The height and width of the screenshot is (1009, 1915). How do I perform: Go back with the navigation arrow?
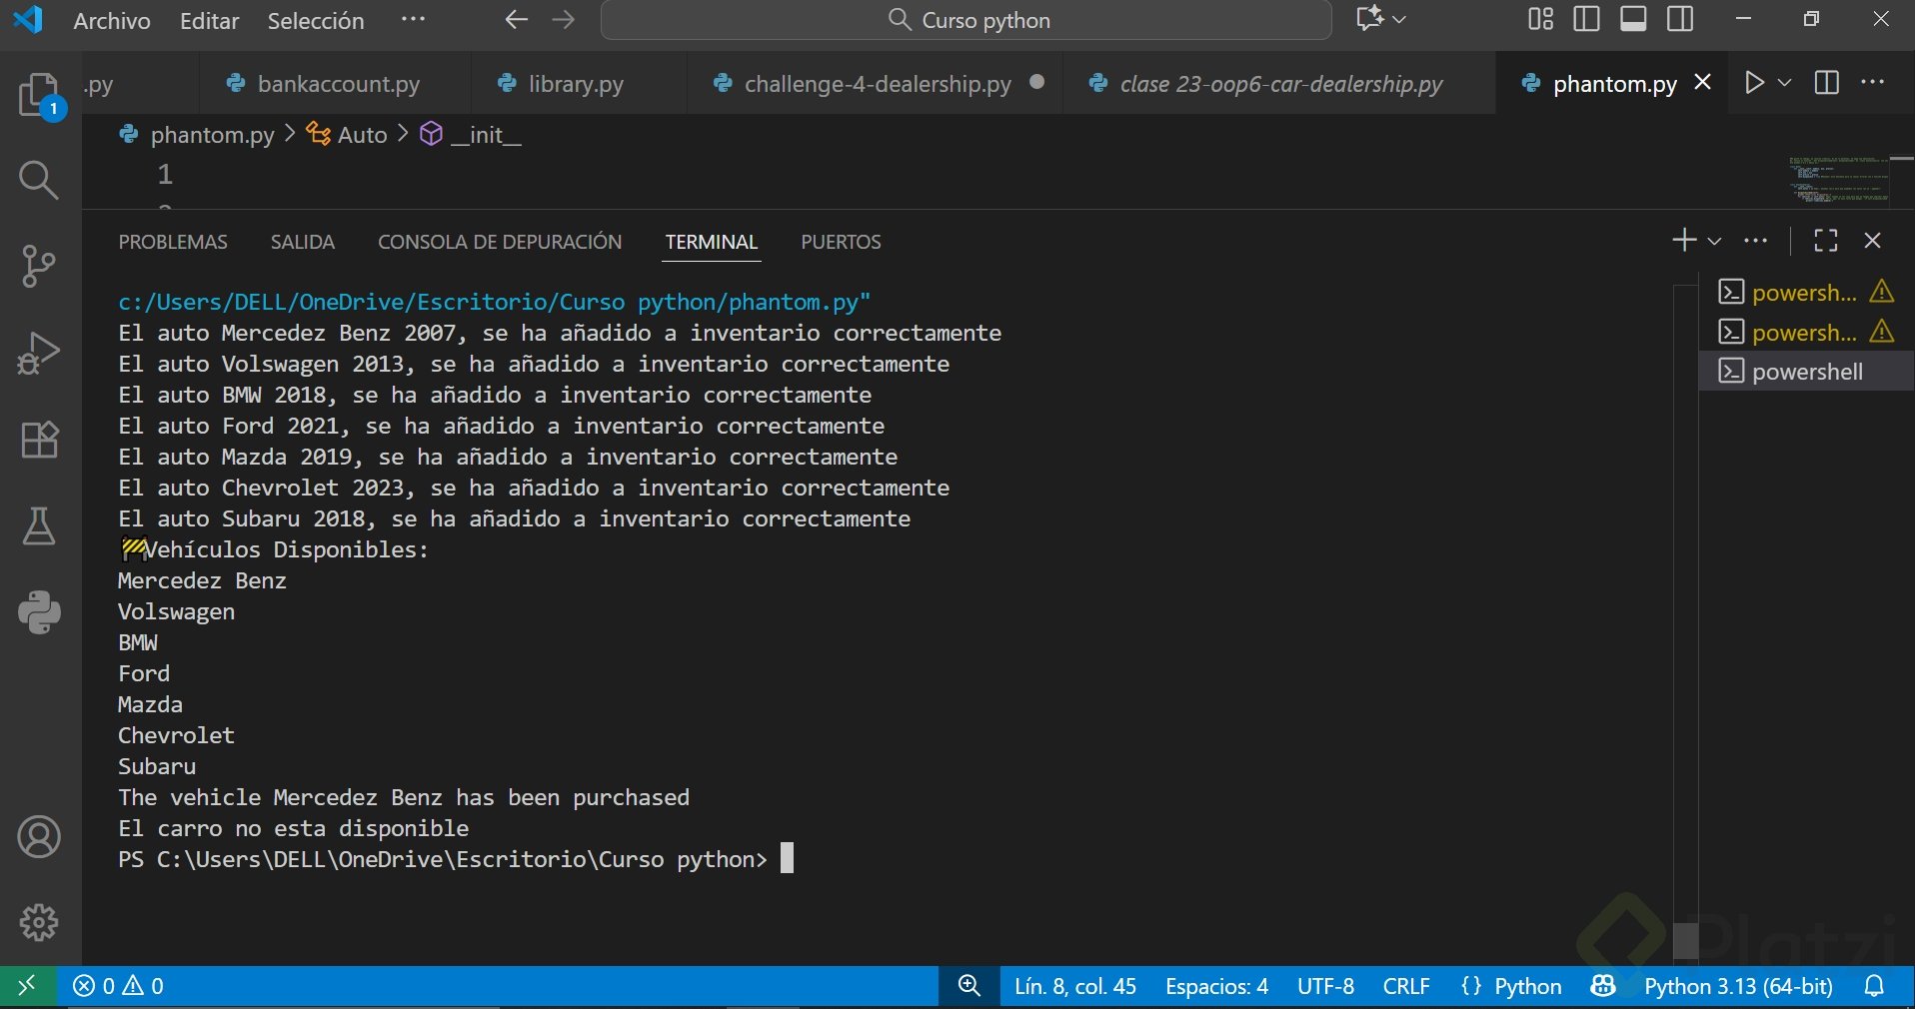click(x=516, y=20)
